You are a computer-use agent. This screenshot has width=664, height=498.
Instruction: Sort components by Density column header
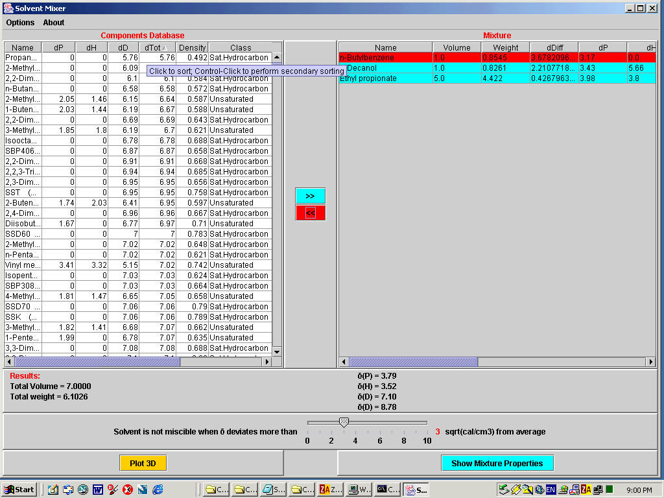(x=193, y=47)
